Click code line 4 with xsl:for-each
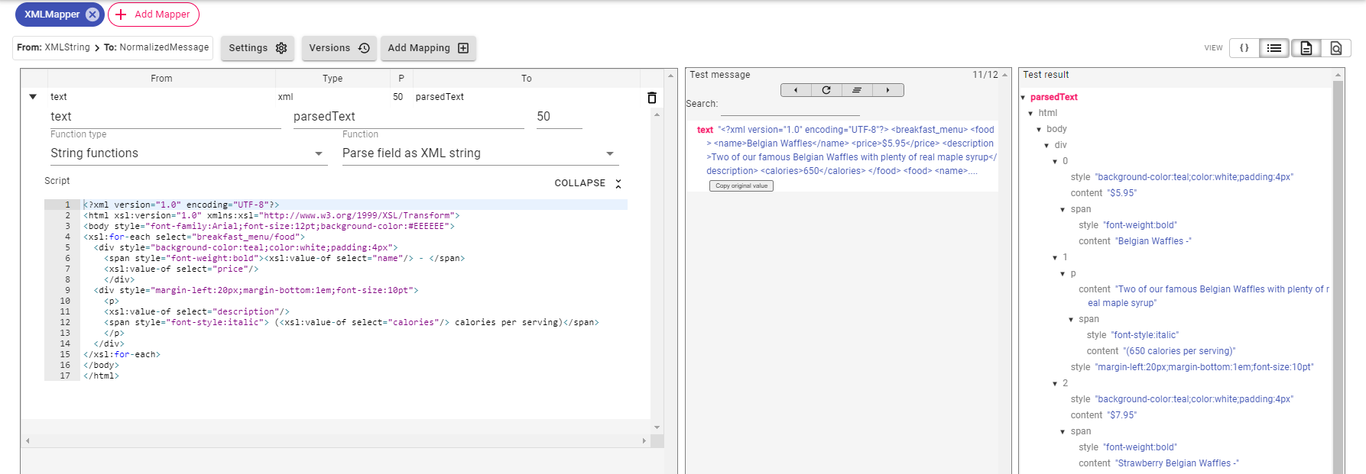1366x474 pixels. [194, 237]
